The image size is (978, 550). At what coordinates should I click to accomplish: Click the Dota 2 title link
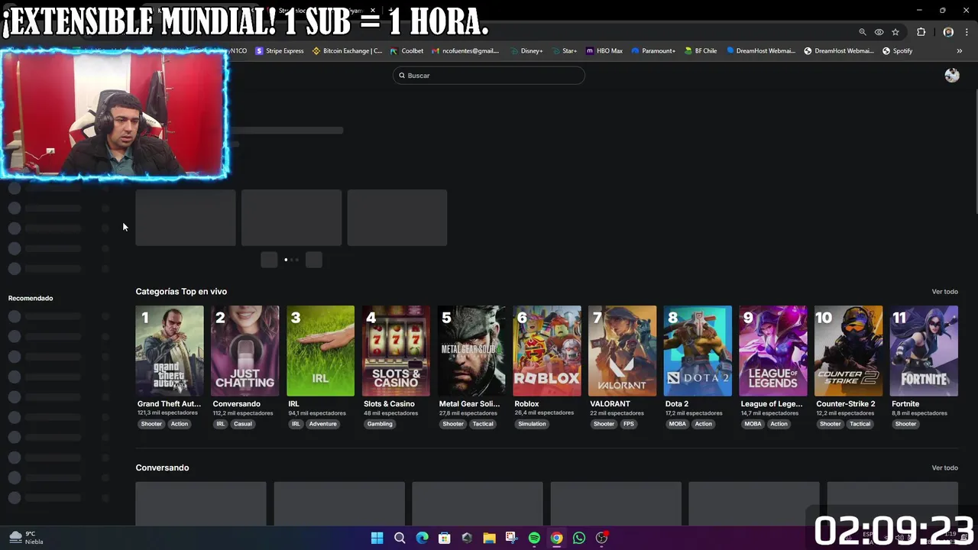point(677,403)
